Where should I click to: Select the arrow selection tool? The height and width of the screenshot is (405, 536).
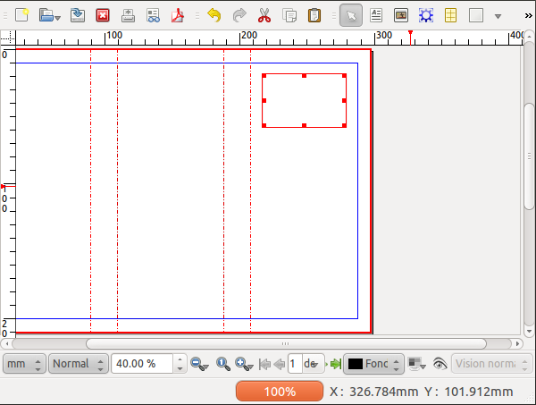(351, 15)
